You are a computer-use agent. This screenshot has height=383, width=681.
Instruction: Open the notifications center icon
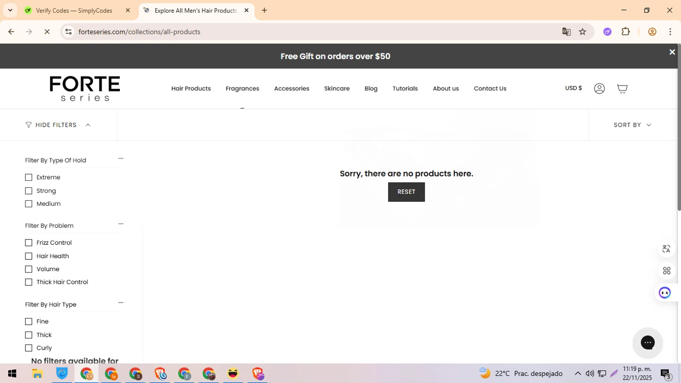coord(666,374)
